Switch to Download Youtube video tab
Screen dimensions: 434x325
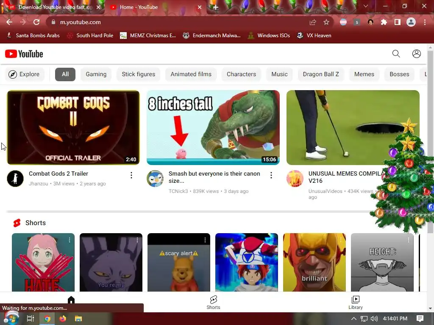pos(51,7)
